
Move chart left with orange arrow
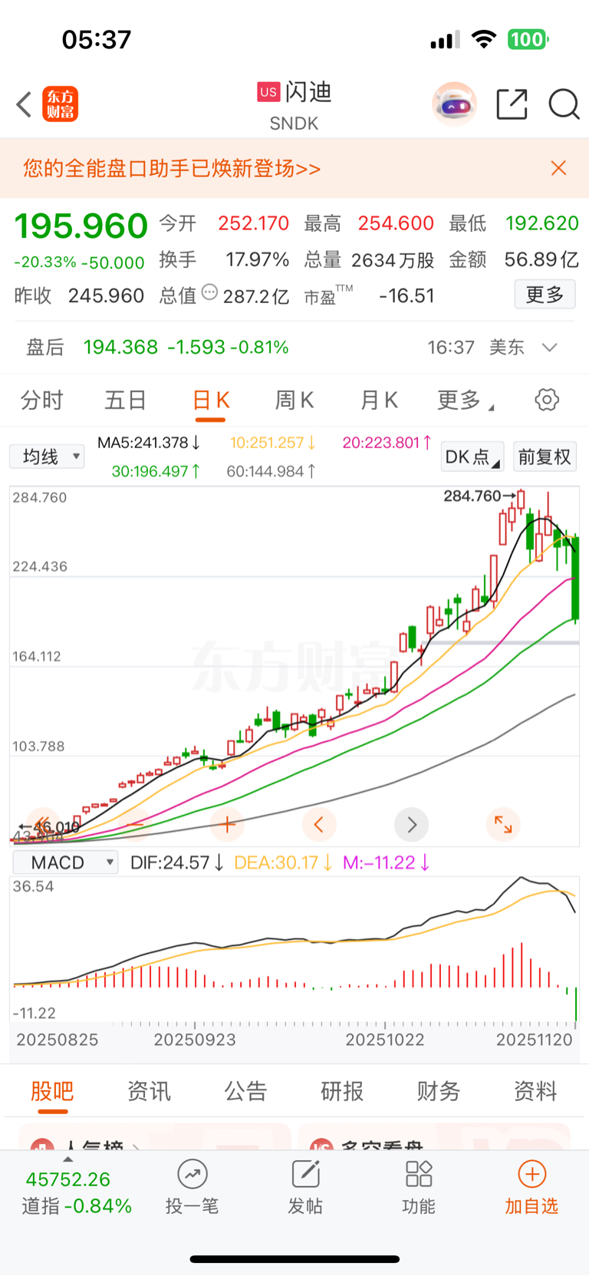pos(319,825)
